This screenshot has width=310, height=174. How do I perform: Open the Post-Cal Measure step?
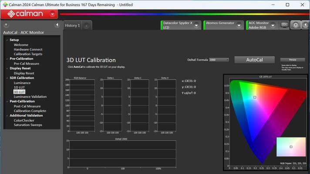27,106
